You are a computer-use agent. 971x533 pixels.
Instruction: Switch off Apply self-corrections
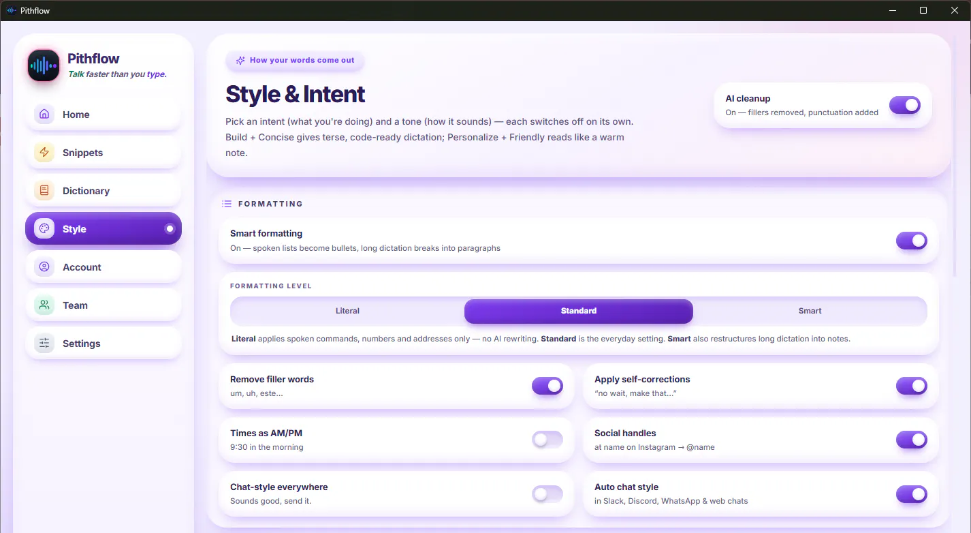tap(912, 386)
